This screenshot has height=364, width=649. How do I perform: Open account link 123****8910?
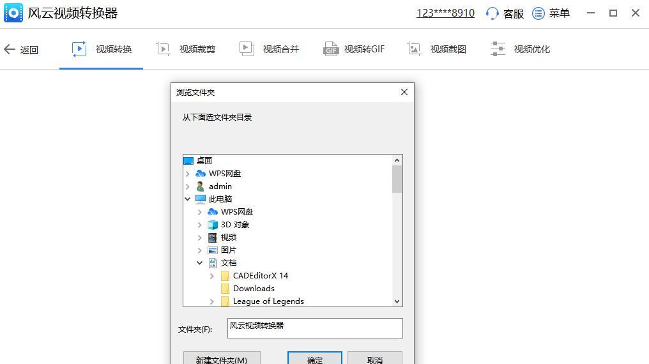[x=445, y=13]
